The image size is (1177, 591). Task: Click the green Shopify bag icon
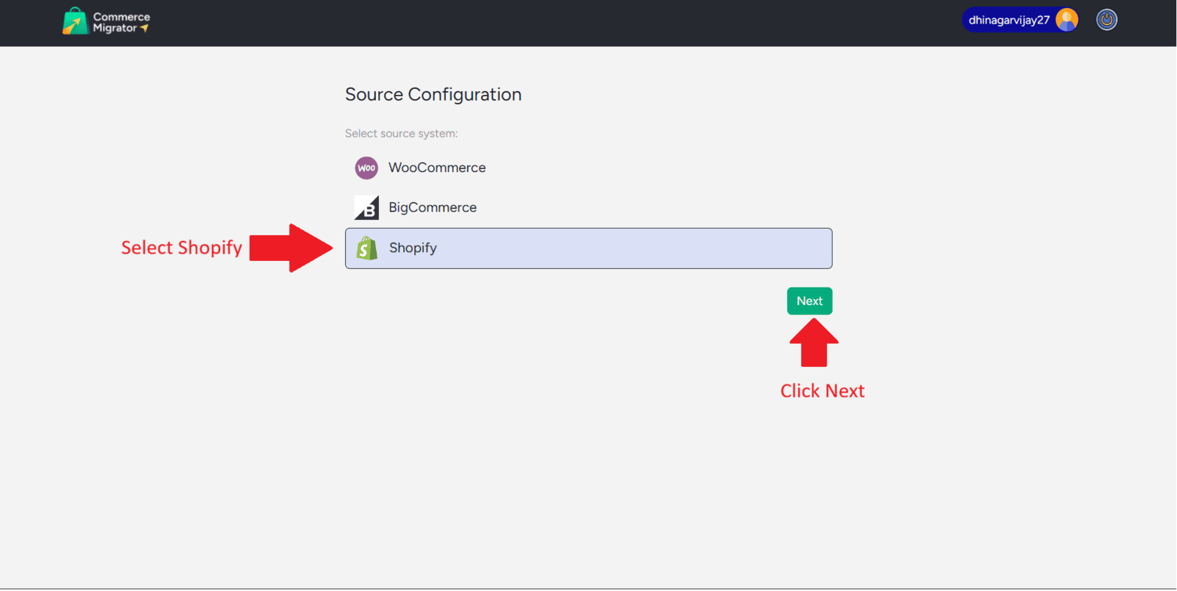coord(366,248)
